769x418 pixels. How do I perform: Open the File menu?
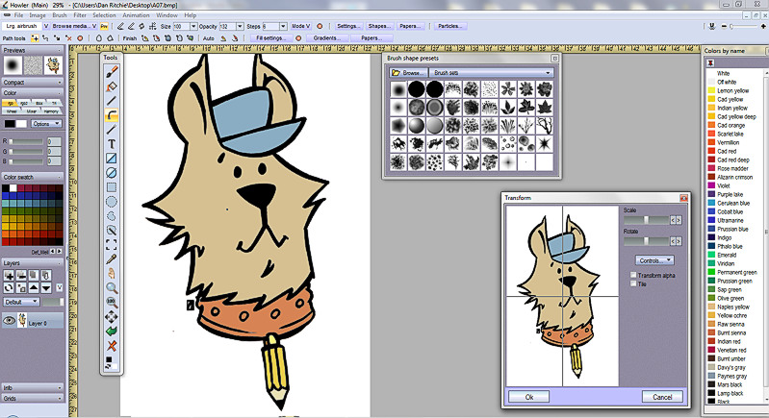coord(18,15)
